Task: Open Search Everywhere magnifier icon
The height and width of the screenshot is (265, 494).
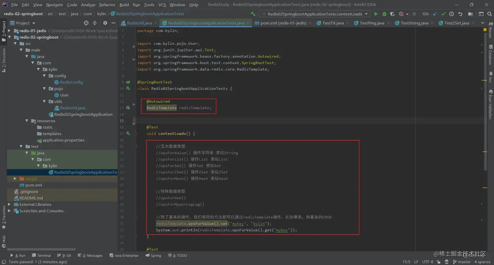Action: [490, 14]
